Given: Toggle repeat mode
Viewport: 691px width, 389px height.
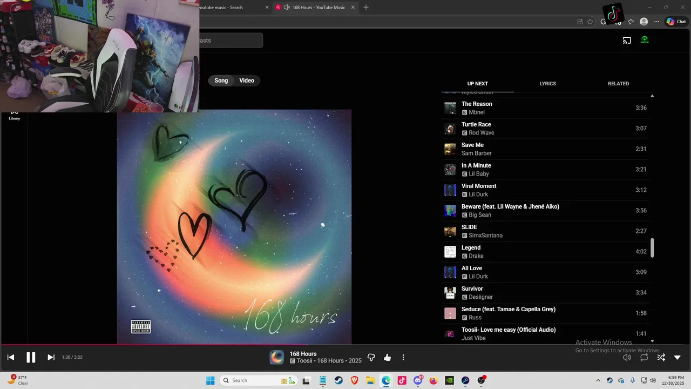Looking at the screenshot, I should tap(644, 357).
